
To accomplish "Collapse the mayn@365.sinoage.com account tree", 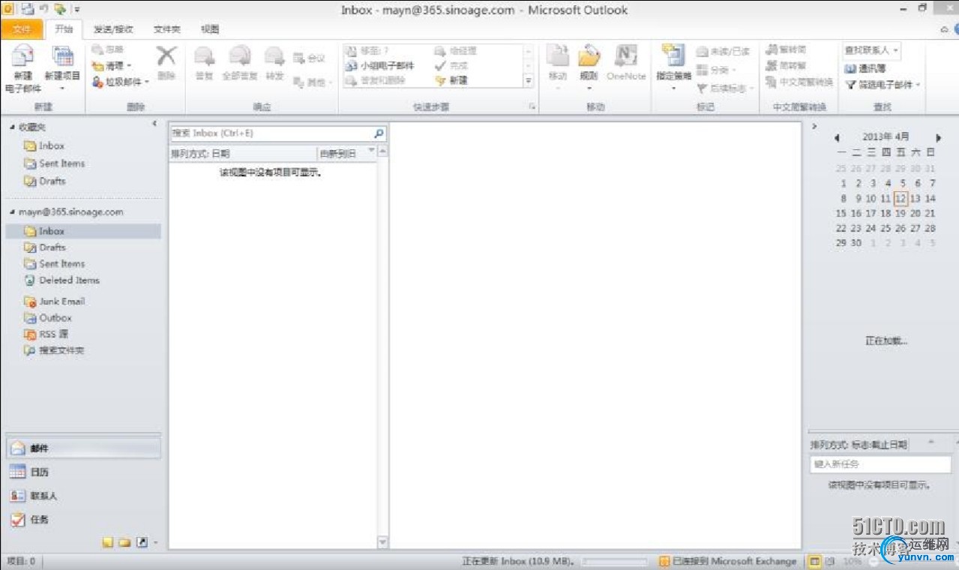I will pyautogui.click(x=12, y=212).
